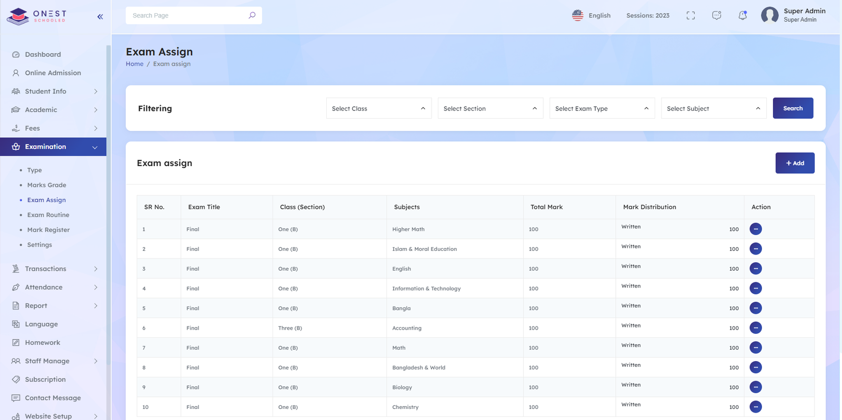Open the Select Subject dropdown
This screenshot has width=842, height=420.
point(714,108)
